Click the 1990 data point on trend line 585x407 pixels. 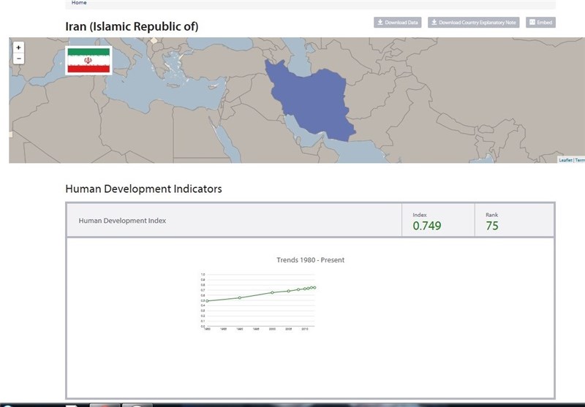coord(240,297)
